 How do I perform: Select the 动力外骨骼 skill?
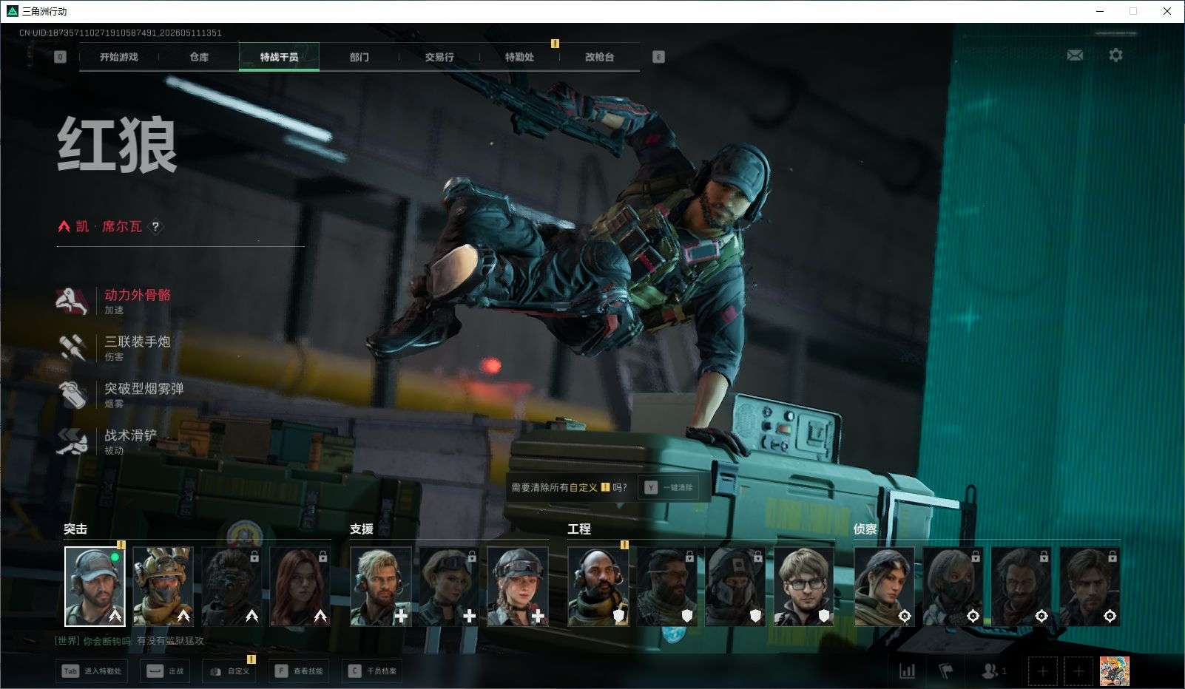(x=115, y=301)
